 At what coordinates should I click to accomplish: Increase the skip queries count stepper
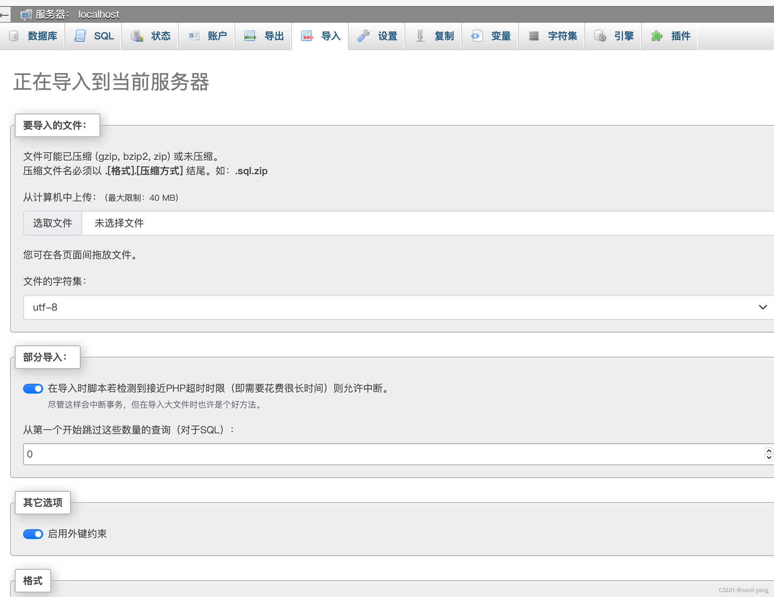tap(768, 451)
